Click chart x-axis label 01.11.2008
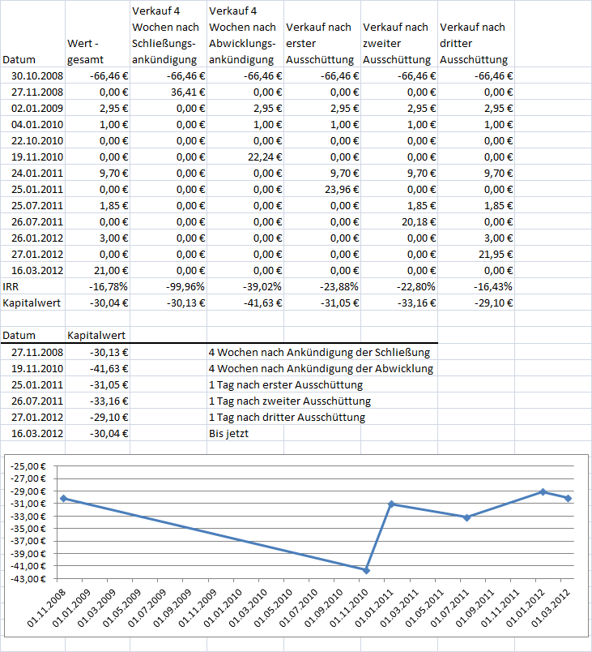 pos(46,608)
